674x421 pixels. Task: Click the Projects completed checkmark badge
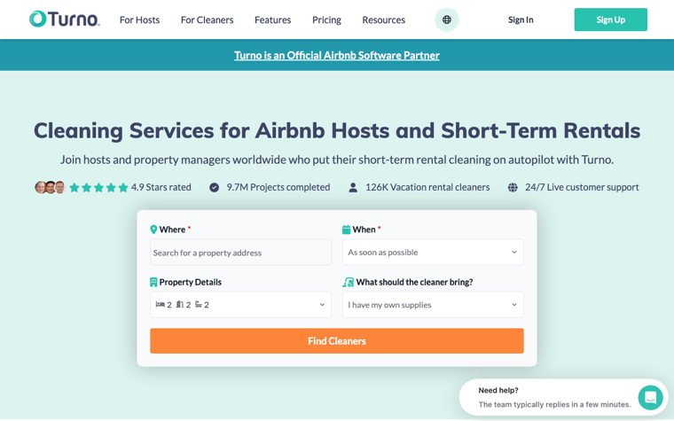[x=214, y=187]
